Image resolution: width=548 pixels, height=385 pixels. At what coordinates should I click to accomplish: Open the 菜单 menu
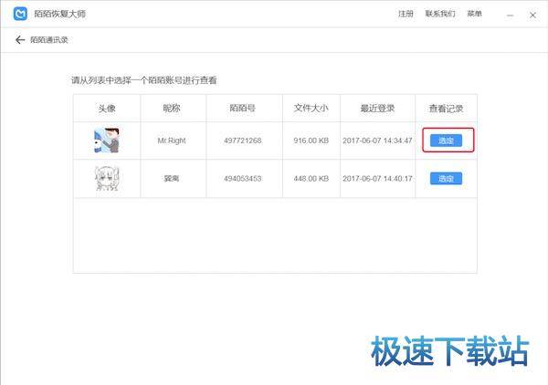click(x=475, y=14)
